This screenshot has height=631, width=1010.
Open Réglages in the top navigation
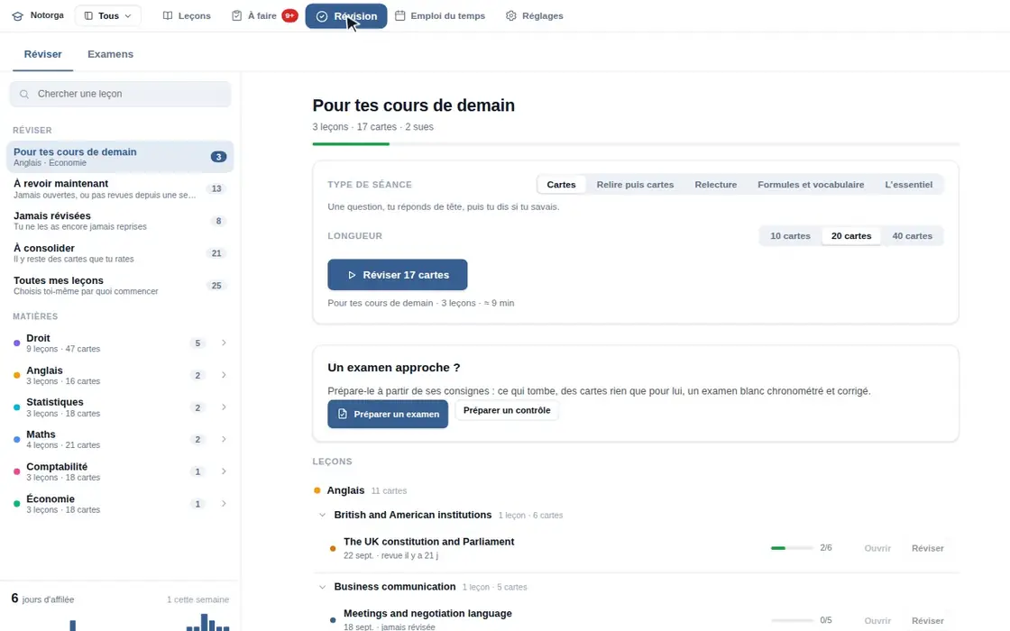(x=534, y=16)
